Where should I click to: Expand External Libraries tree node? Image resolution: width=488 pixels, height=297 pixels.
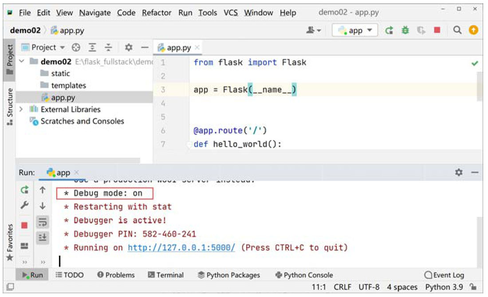(x=21, y=109)
